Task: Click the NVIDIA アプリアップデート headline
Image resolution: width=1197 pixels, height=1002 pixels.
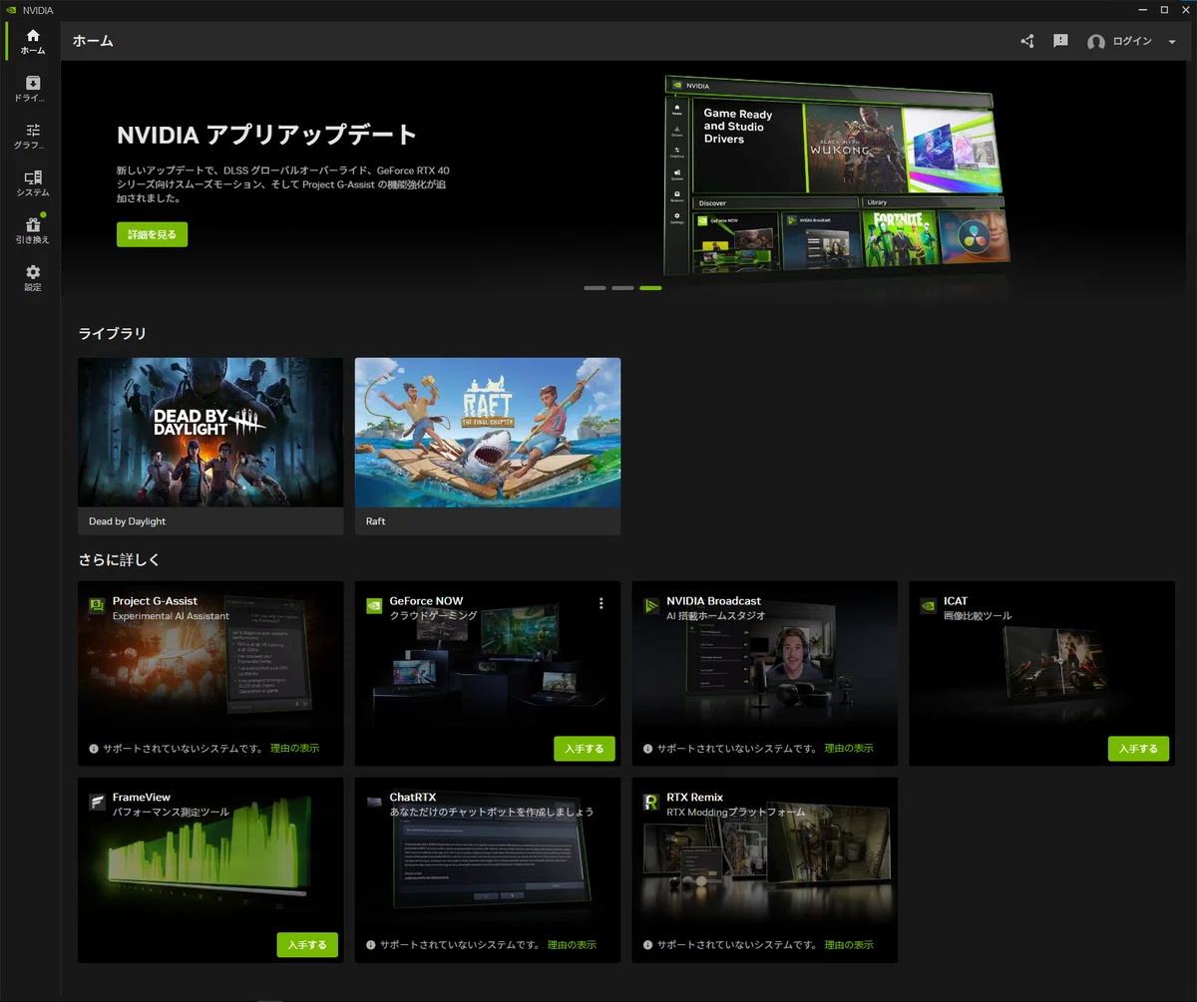Action: (266, 136)
